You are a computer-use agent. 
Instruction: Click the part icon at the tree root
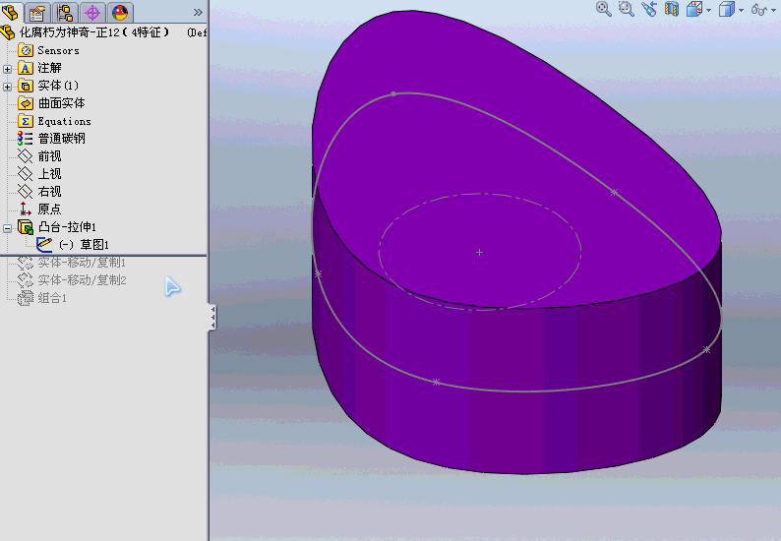[x=8, y=32]
